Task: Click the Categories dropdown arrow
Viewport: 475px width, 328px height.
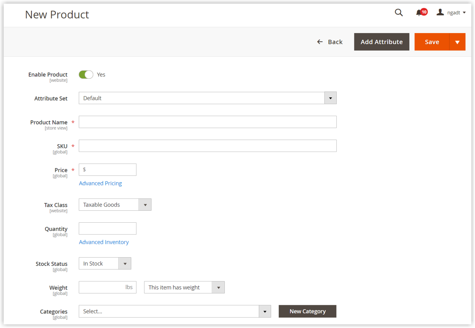Action: [265, 311]
